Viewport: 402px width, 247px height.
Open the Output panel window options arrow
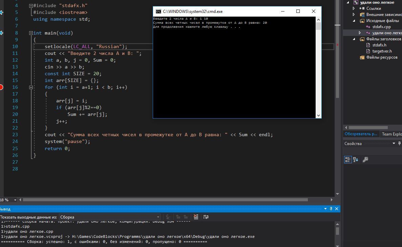(325, 209)
